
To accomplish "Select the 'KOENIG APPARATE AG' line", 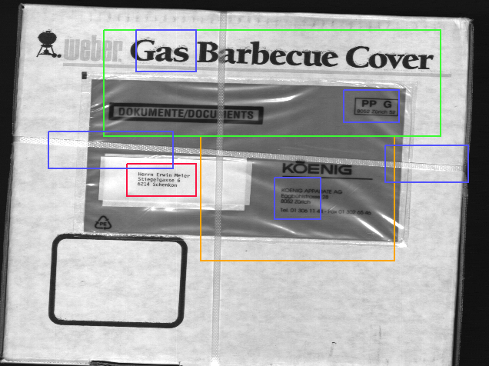I will [311, 191].
